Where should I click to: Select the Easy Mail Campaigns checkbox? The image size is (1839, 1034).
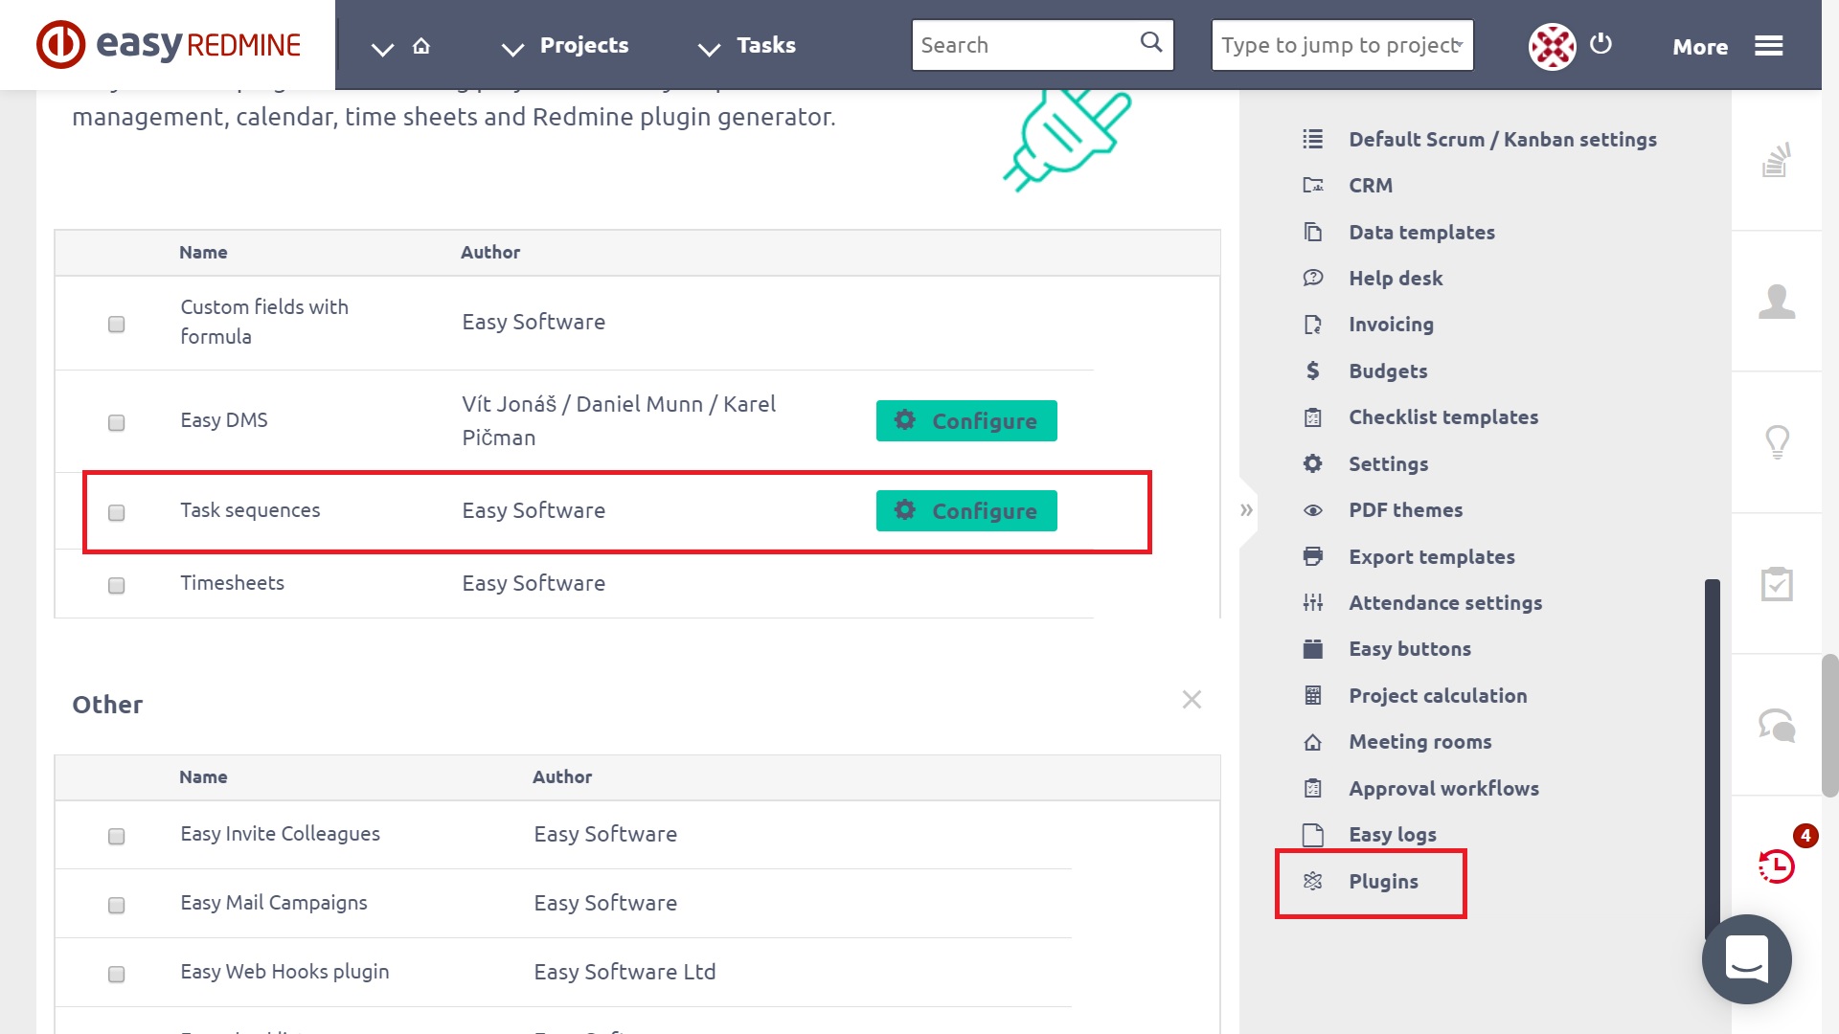117,905
